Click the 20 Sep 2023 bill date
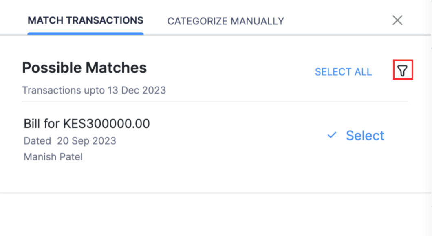 click(x=86, y=141)
